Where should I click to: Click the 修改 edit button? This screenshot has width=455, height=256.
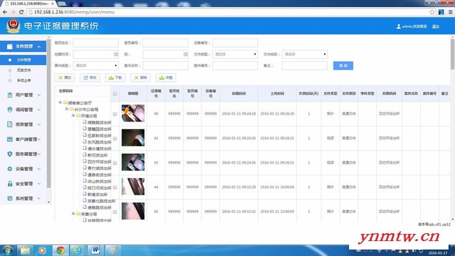click(90, 78)
